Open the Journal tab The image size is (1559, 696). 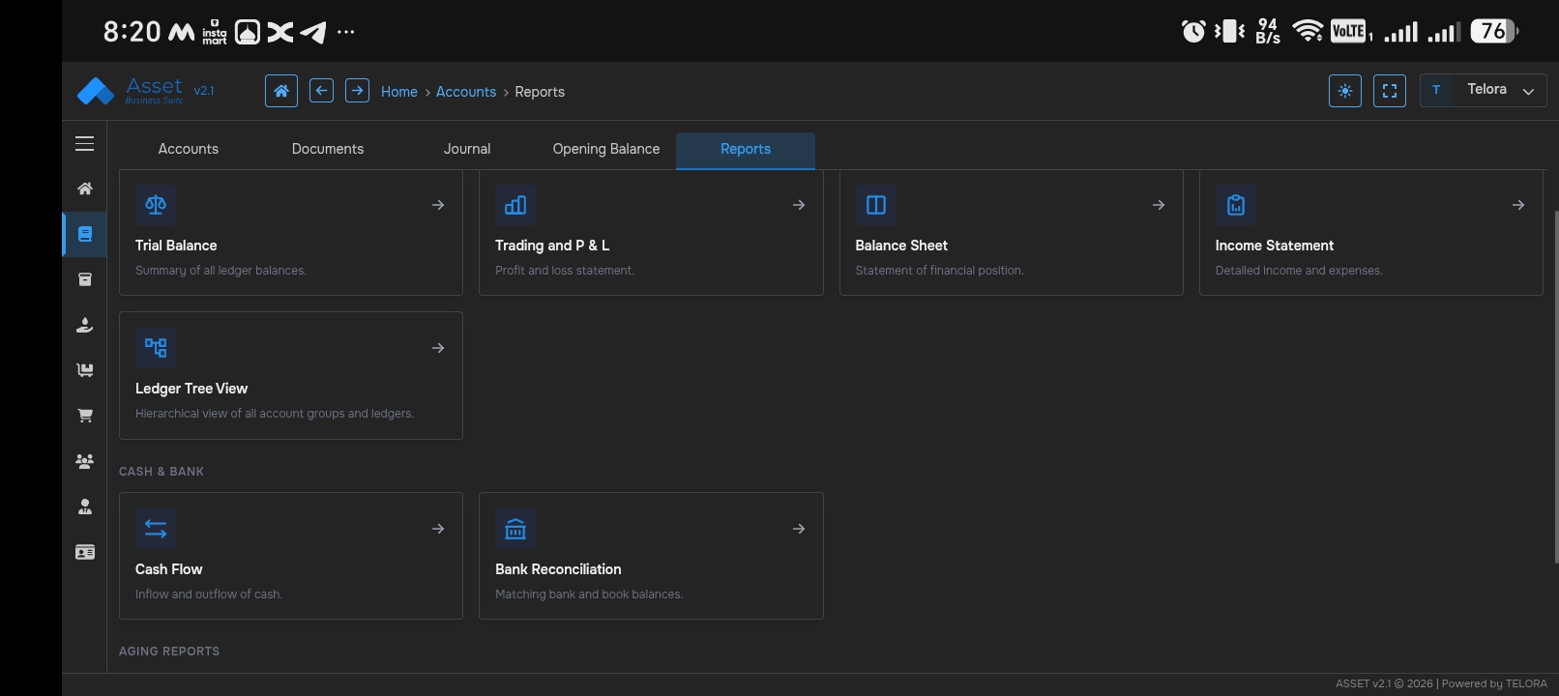467,149
